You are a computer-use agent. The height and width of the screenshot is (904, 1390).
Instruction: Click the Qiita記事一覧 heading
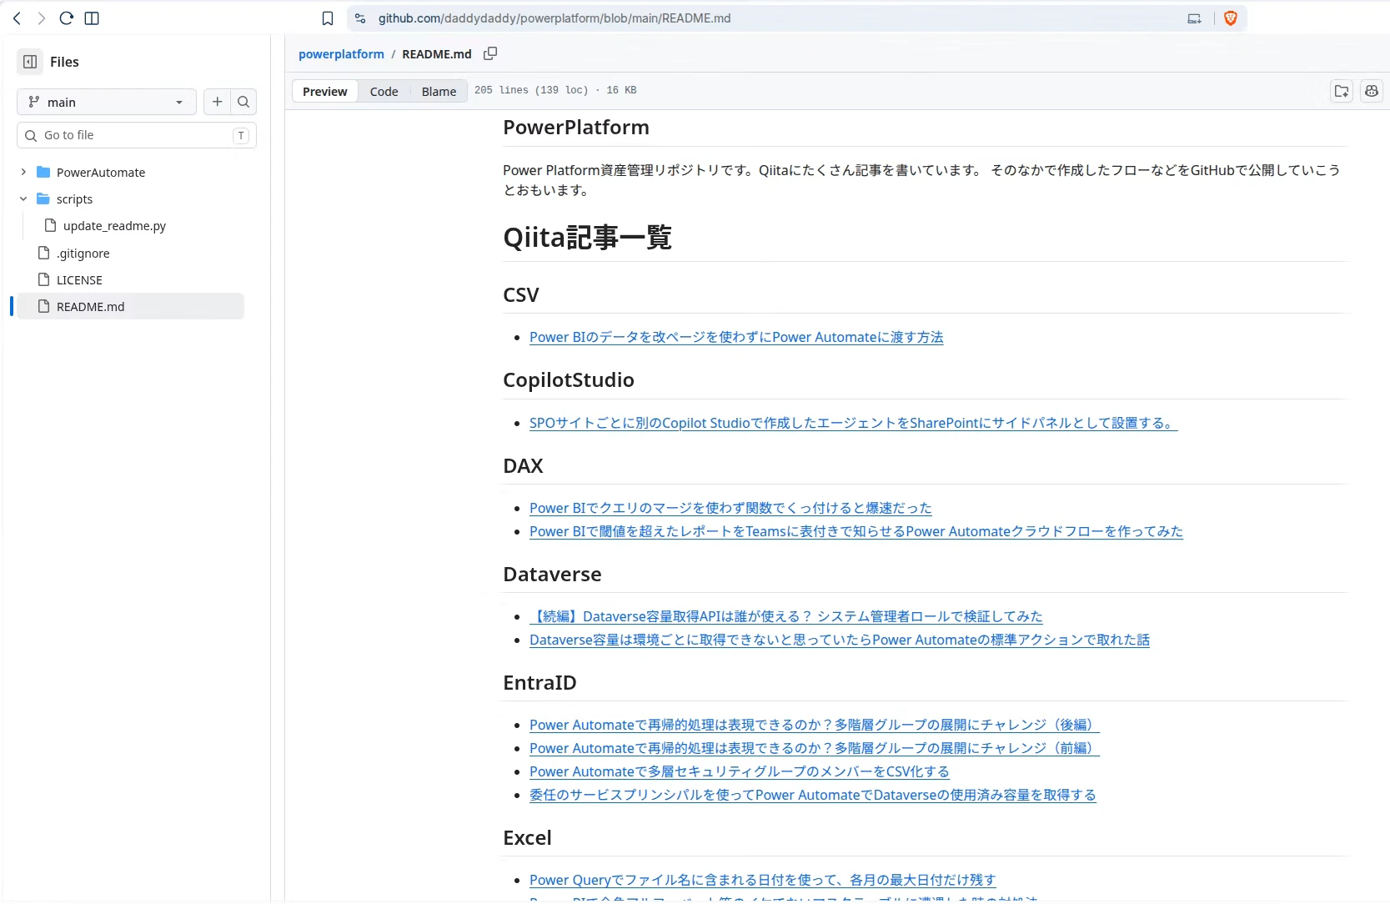[x=588, y=238]
